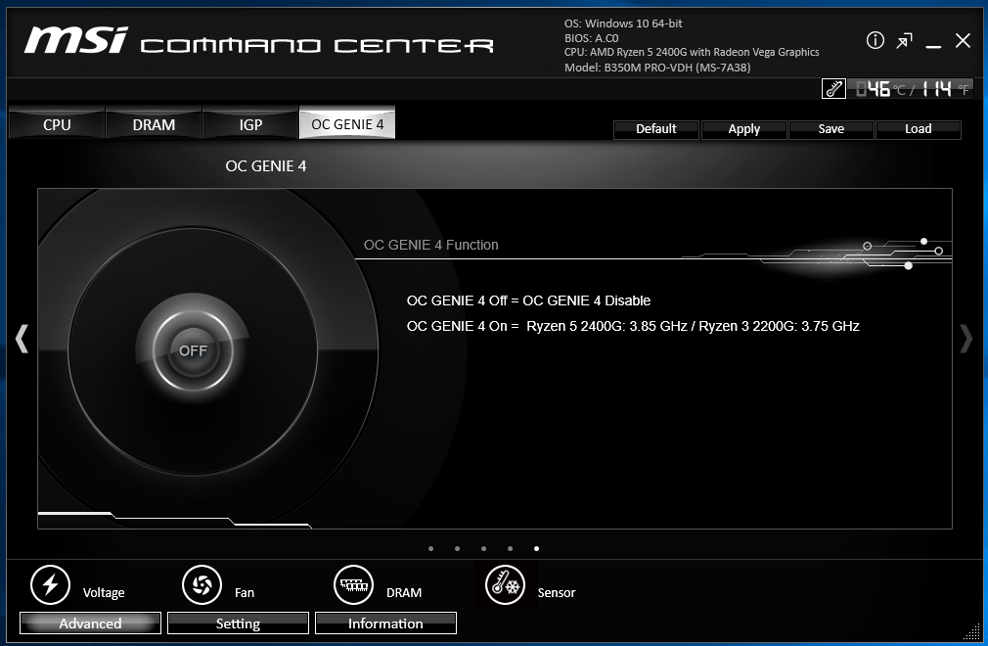The width and height of the screenshot is (988, 646).
Task: Click the window resize grip corner
Action: [x=971, y=631]
